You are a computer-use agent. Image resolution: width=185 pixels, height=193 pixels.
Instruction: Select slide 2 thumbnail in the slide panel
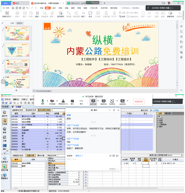pyautogui.click(x=17, y=50)
